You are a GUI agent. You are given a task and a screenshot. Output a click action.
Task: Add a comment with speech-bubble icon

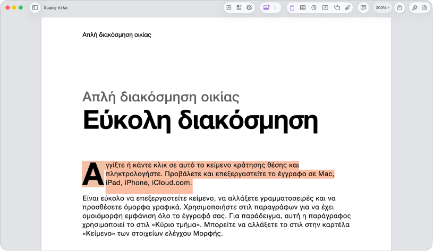tap(363, 8)
